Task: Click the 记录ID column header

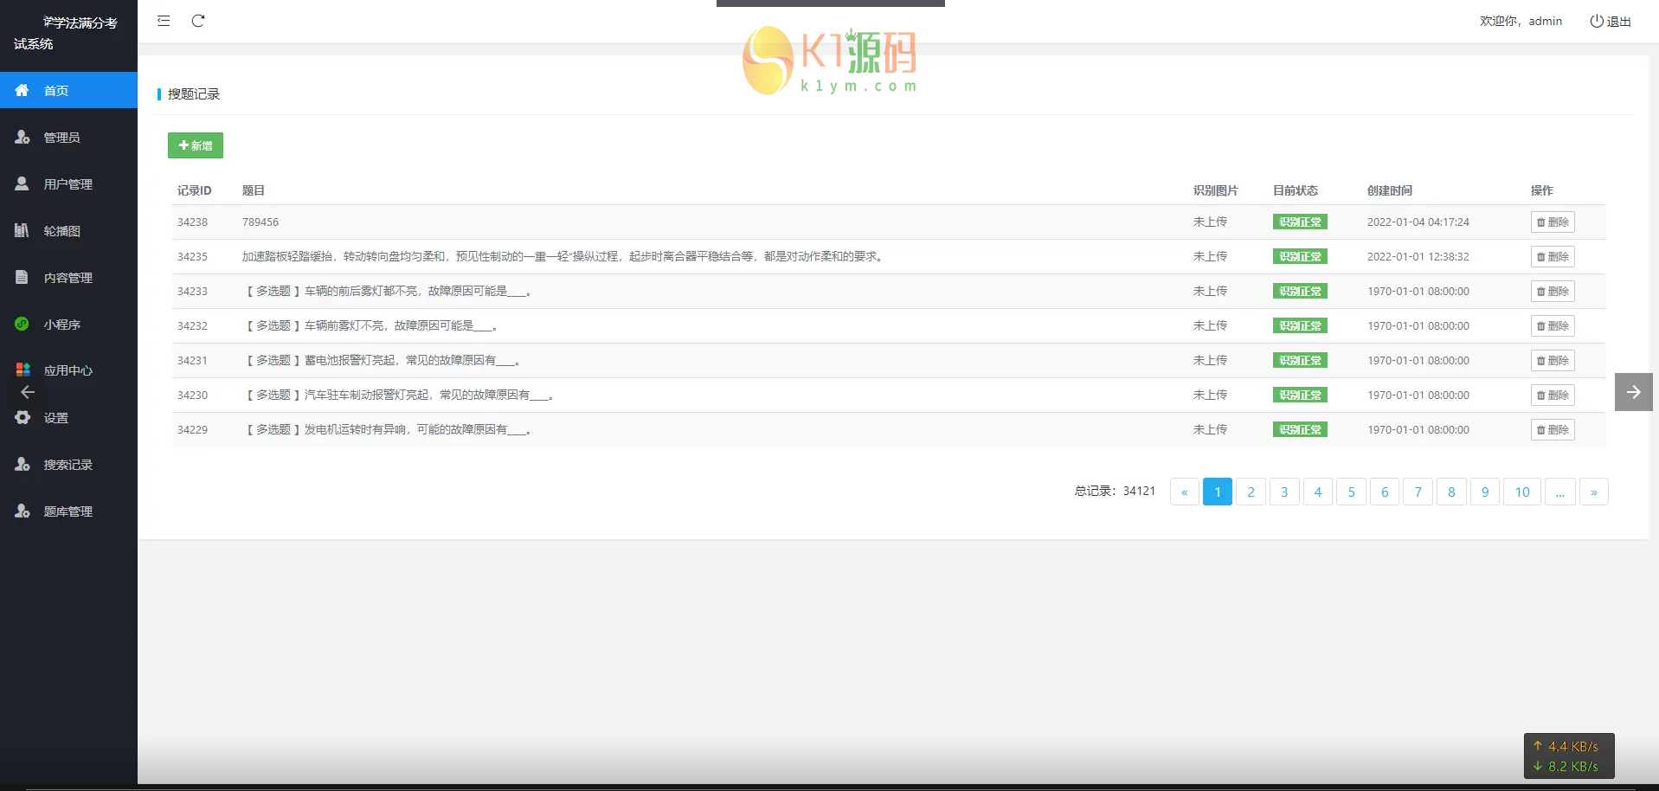Action: [x=195, y=190]
